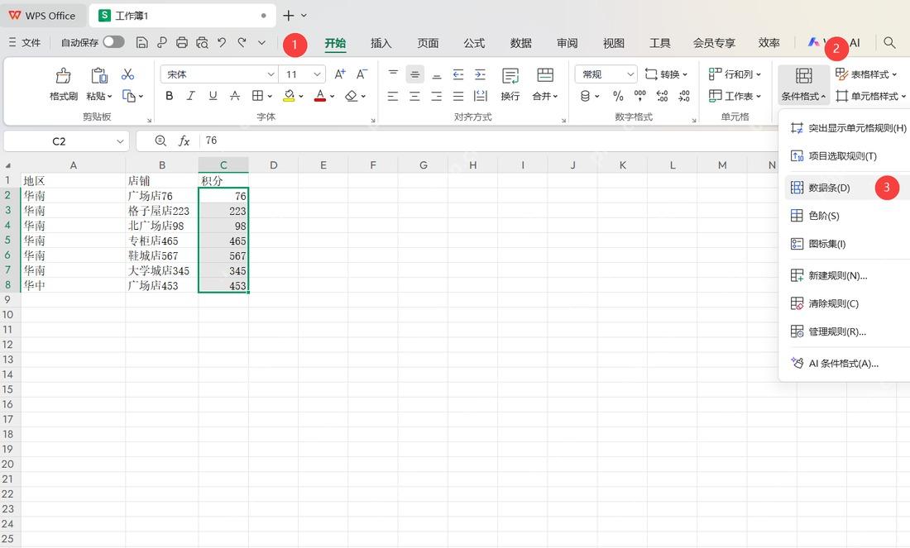Apply yellow fill color swatch
This screenshot has width=910, height=548.
click(x=289, y=96)
